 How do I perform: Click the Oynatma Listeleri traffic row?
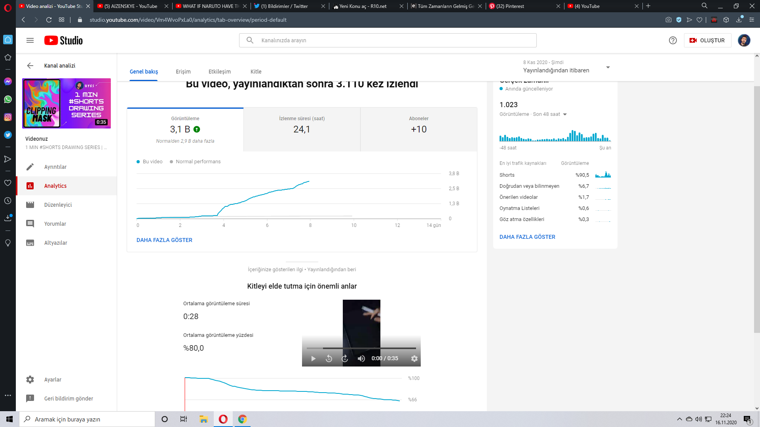tap(555, 208)
